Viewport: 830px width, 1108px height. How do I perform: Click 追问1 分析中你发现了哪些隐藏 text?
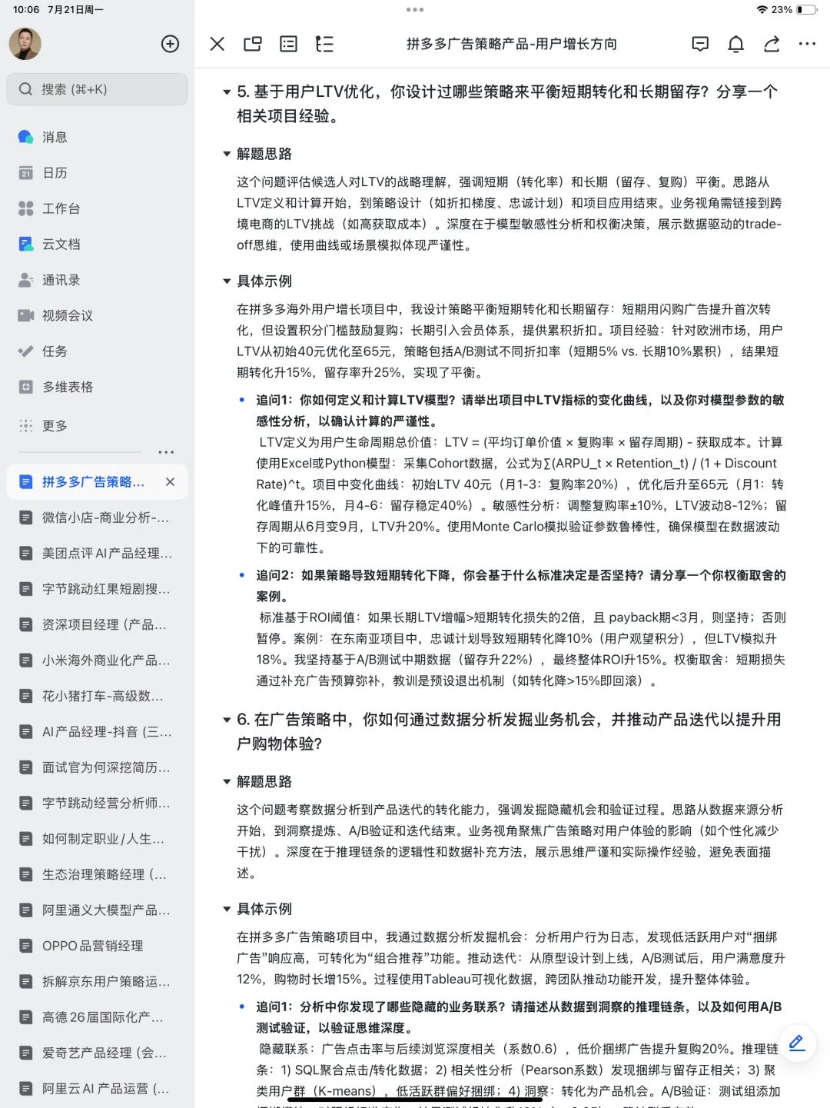click(x=519, y=1017)
